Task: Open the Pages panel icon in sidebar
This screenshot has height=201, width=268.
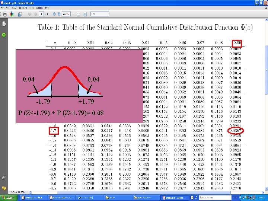Action: [x=4, y=24]
